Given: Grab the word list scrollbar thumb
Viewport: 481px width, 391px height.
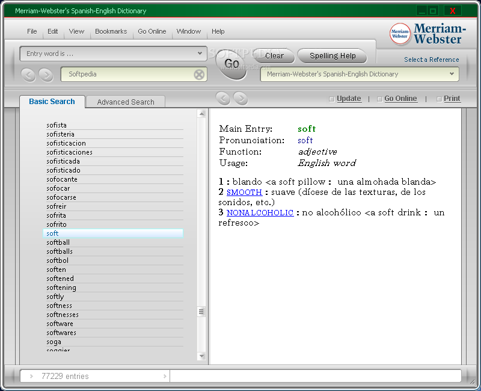Looking at the screenshot, I should tap(201, 312).
